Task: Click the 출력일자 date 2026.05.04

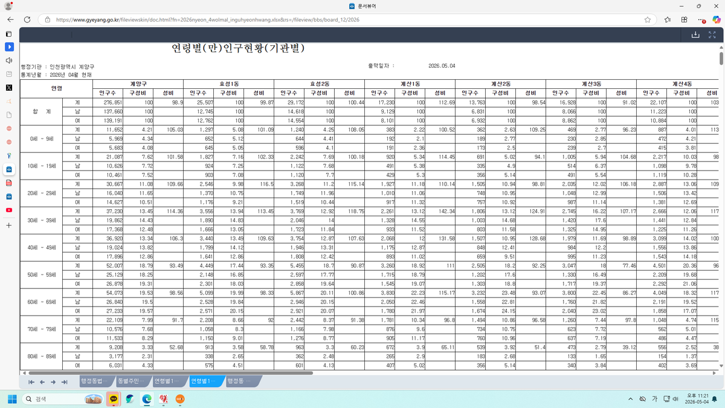Action: click(442, 66)
